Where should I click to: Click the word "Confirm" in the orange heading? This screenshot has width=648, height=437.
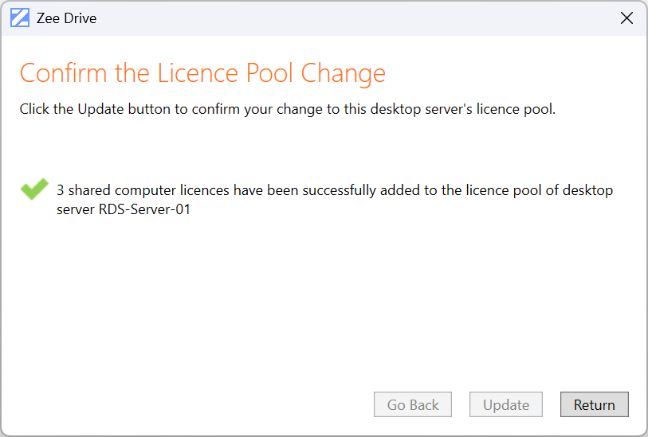[x=64, y=73]
